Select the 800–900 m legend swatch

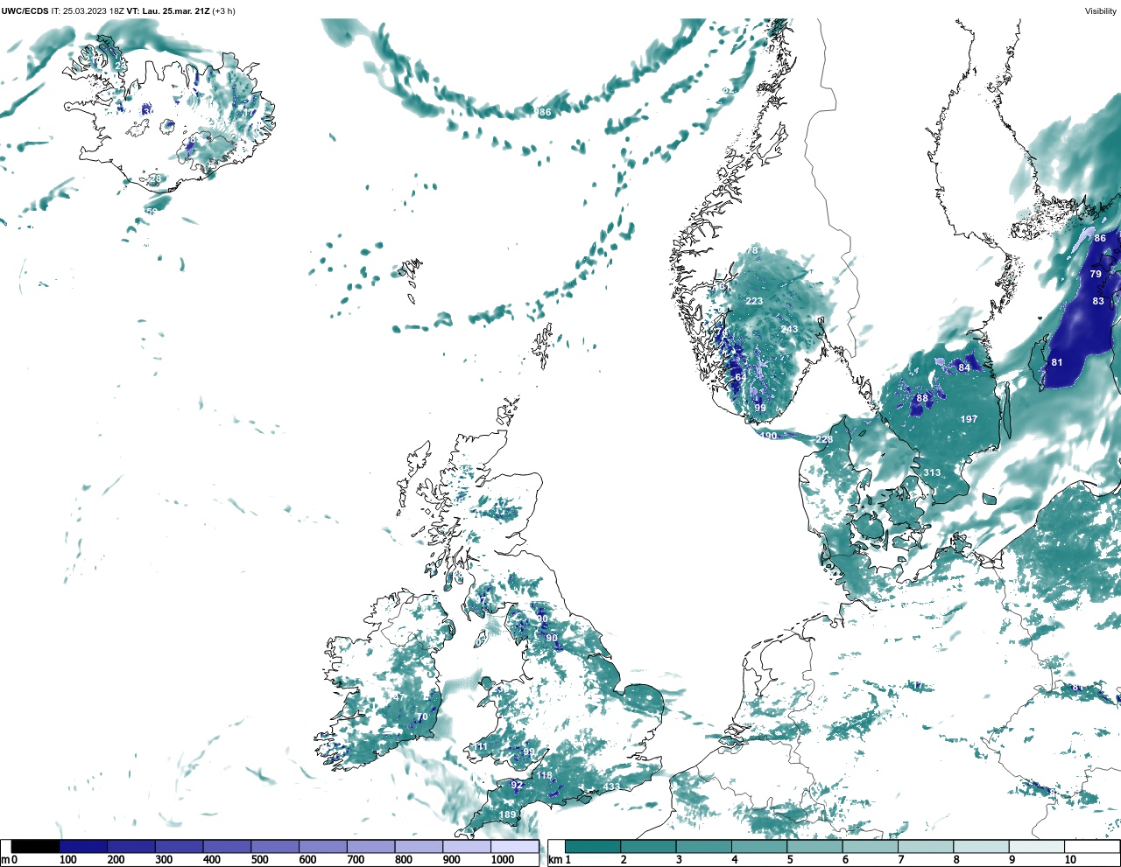[419, 847]
